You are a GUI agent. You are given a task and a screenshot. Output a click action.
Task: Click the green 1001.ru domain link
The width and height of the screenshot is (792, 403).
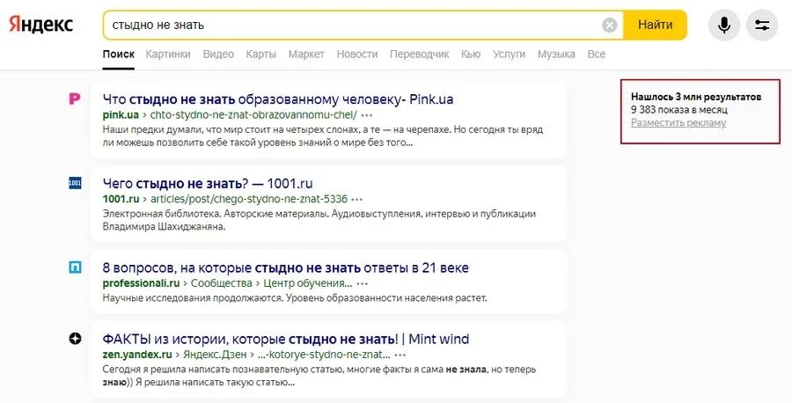[x=121, y=199]
